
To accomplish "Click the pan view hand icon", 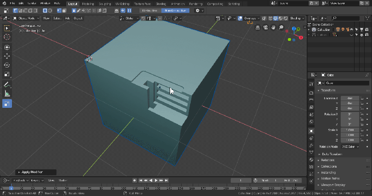I will click(274, 28).
